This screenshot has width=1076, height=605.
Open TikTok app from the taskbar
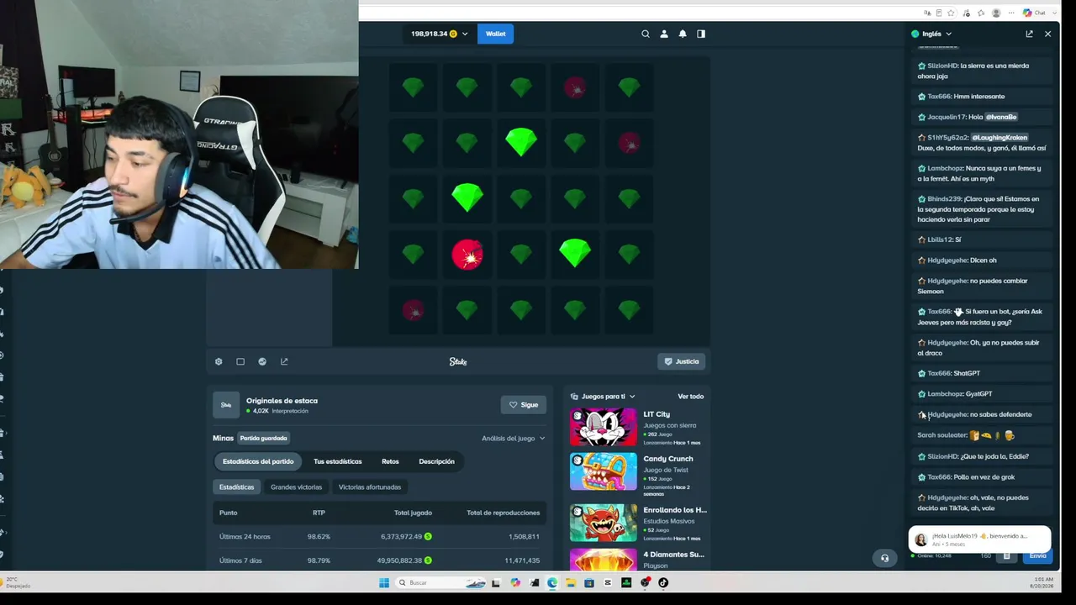(663, 582)
